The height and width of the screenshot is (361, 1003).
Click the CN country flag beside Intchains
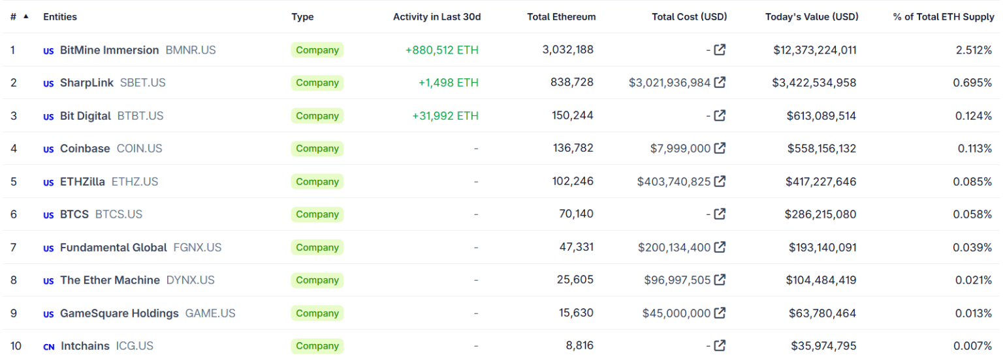(x=48, y=347)
